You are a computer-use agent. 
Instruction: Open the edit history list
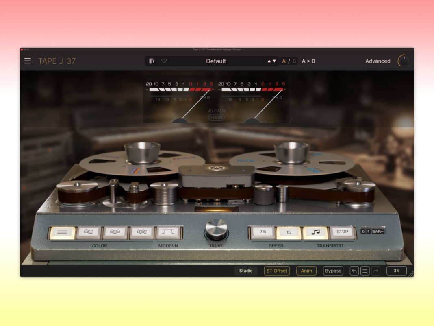tap(365, 271)
